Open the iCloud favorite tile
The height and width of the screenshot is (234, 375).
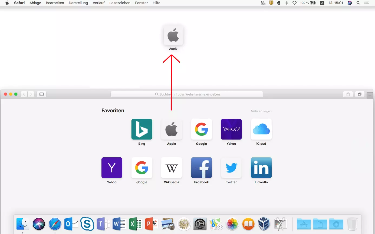click(x=261, y=129)
